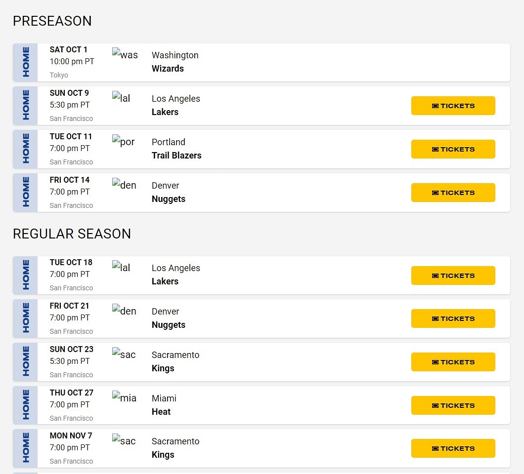The width and height of the screenshot is (524, 474).
Task: Open tickets for the Oct 21 Nuggets game
Action: click(x=453, y=318)
